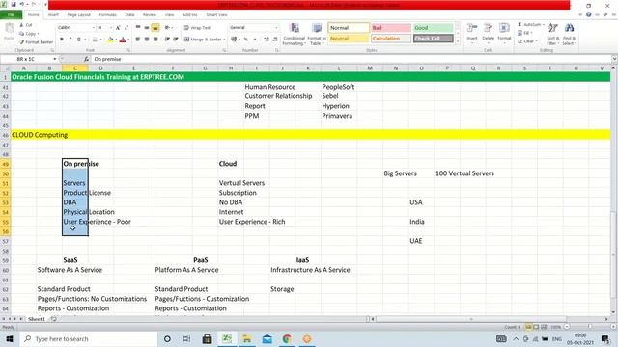Expand the AutoSum dropdown arrow
The width and height of the screenshot is (618, 347).
(x=544, y=24)
